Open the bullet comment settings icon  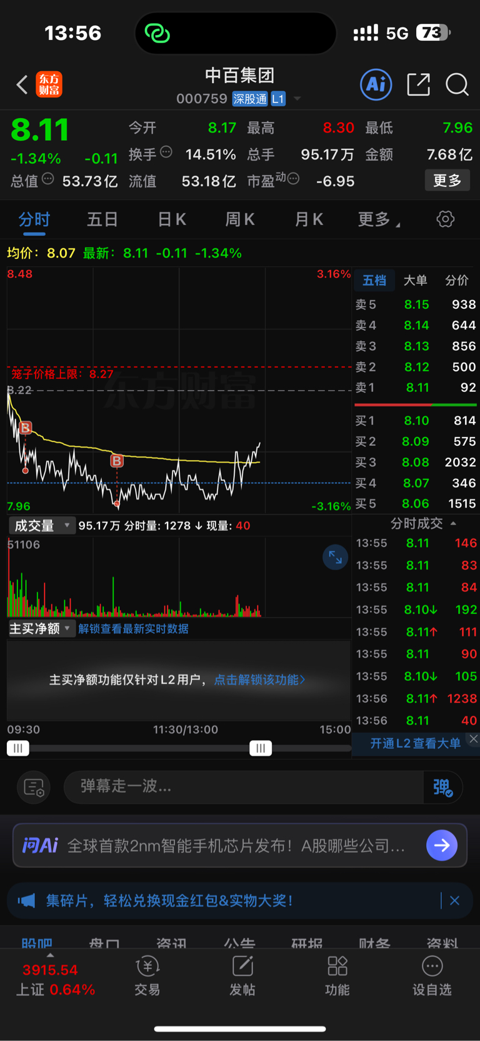(x=34, y=787)
